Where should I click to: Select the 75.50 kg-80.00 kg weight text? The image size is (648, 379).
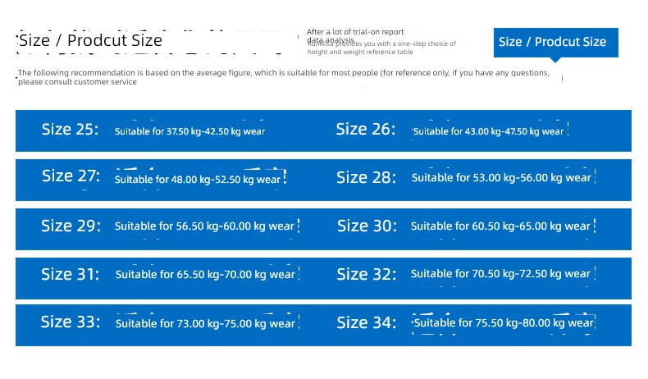tap(504, 322)
